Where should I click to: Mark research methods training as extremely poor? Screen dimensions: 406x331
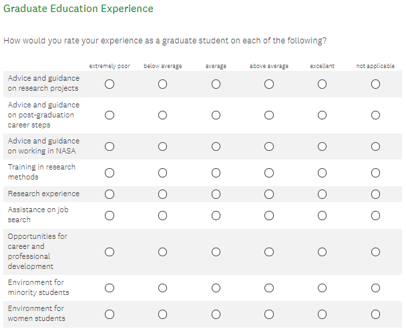click(x=109, y=173)
